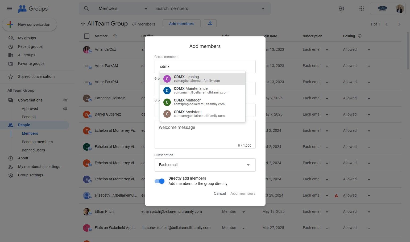
Task: Sort members by the ascending arrow
Action: pyautogui.click(x=115, y=36)
